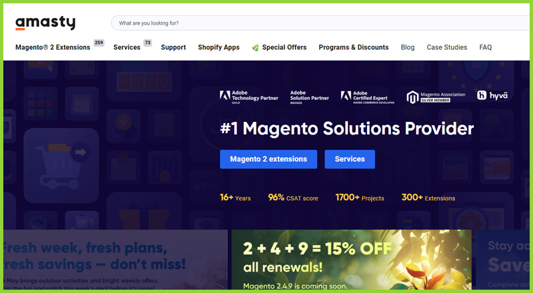
Task: Go to Shopify Apps
Action: coord(219,47)
